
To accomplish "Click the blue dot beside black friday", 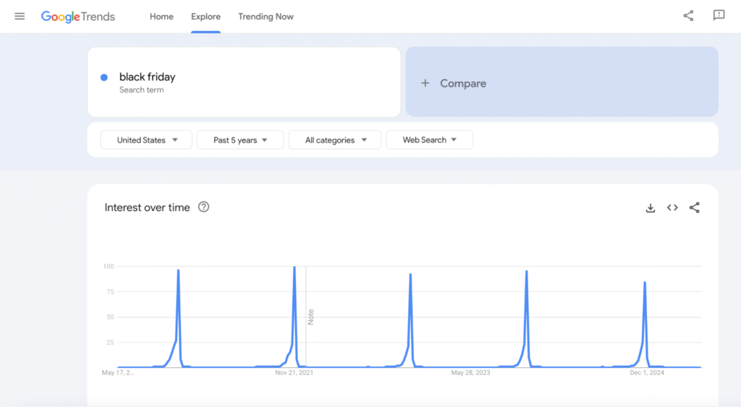I will pyautogui.click(x=104, y=77).
